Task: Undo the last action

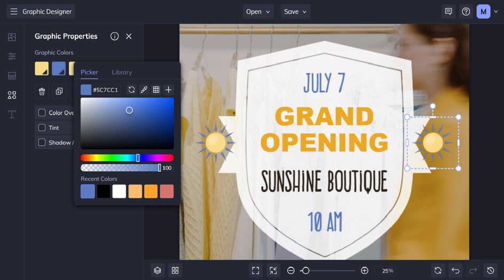Action: point(455,271)
